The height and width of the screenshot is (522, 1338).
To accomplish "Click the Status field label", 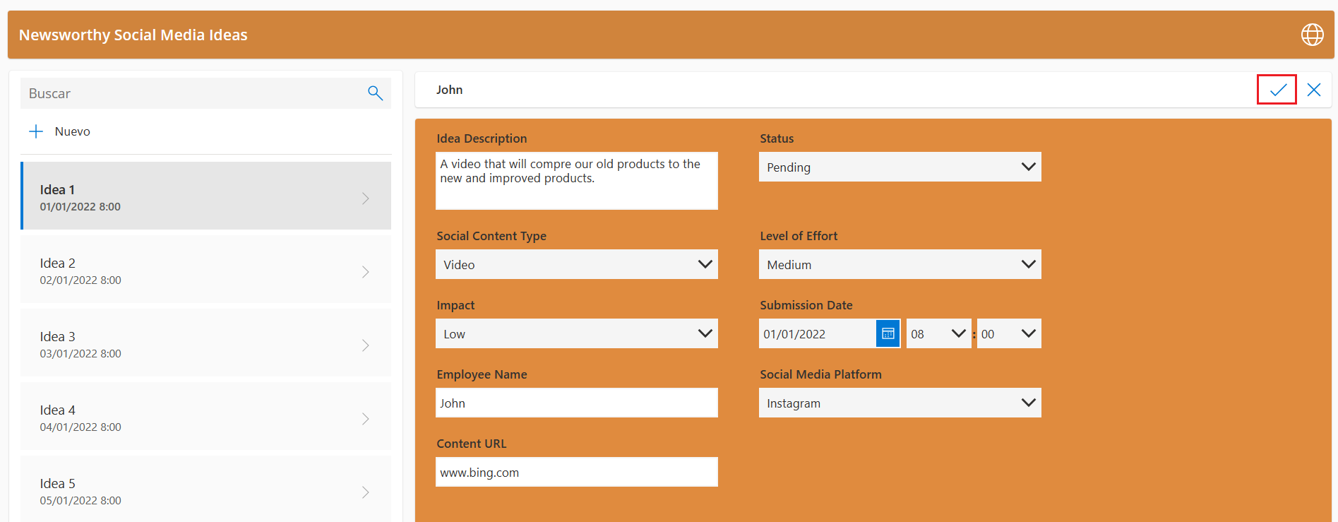I will [777, 138].
